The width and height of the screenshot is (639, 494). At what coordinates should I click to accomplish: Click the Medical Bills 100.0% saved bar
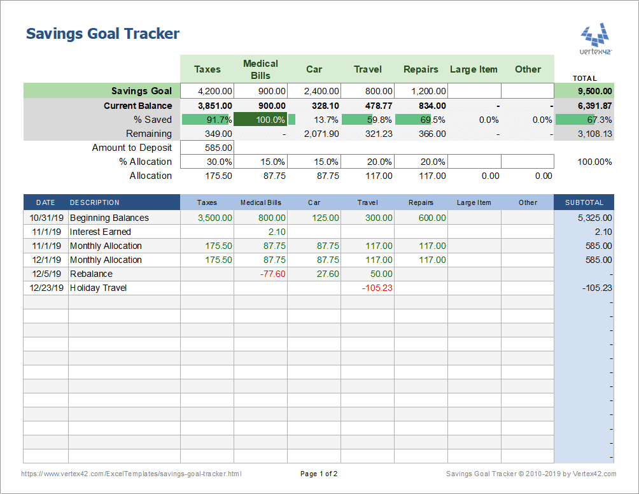[260, 120]
